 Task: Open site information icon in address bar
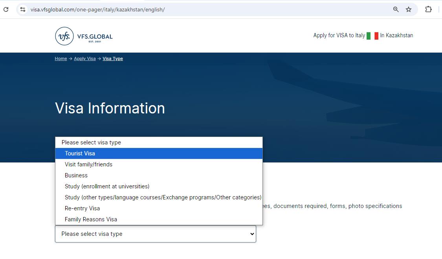click(23, 9)
